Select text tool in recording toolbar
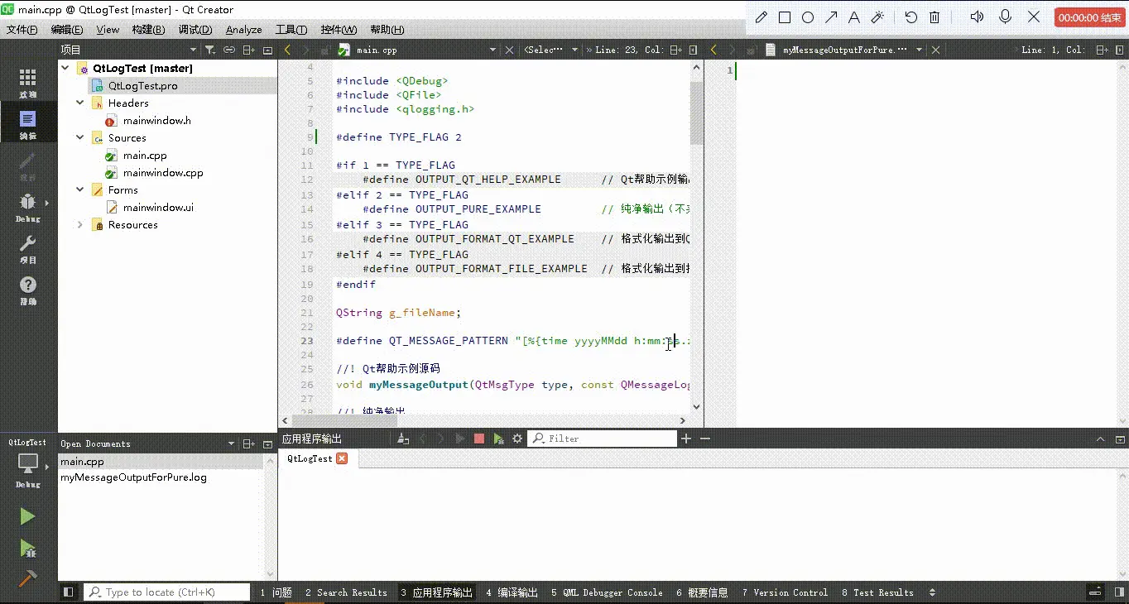 (x=854, y=17)
